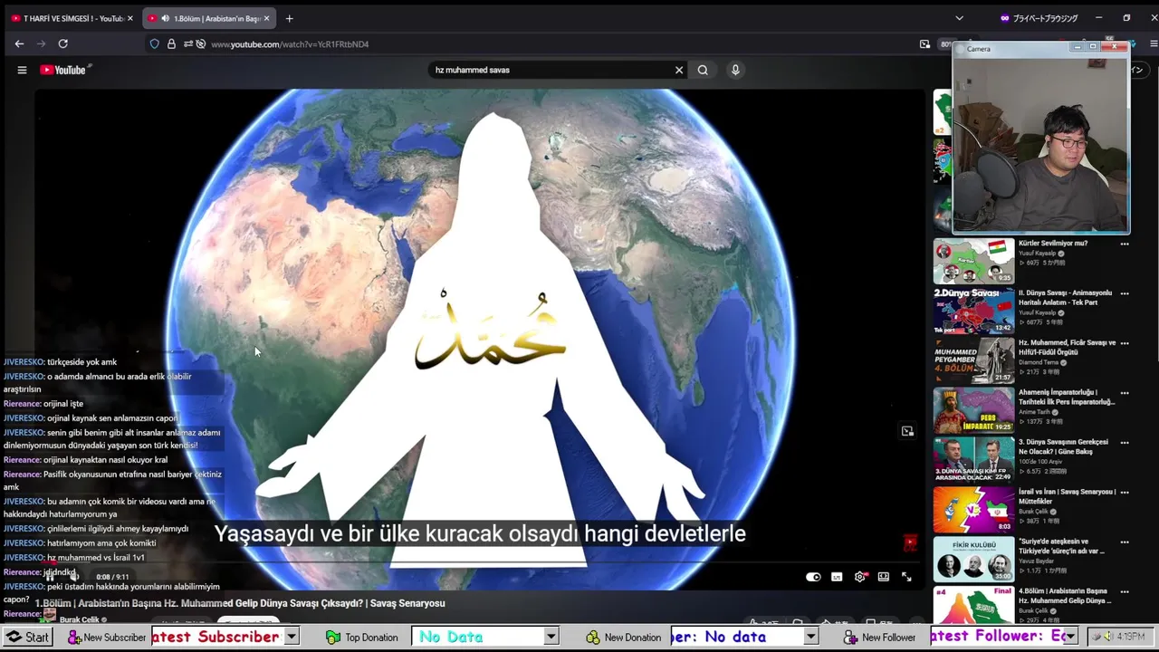This screenshot has height=652, width=1159.
Task: Enable picture-in-picture from address bar
Action: pos(924,43)
